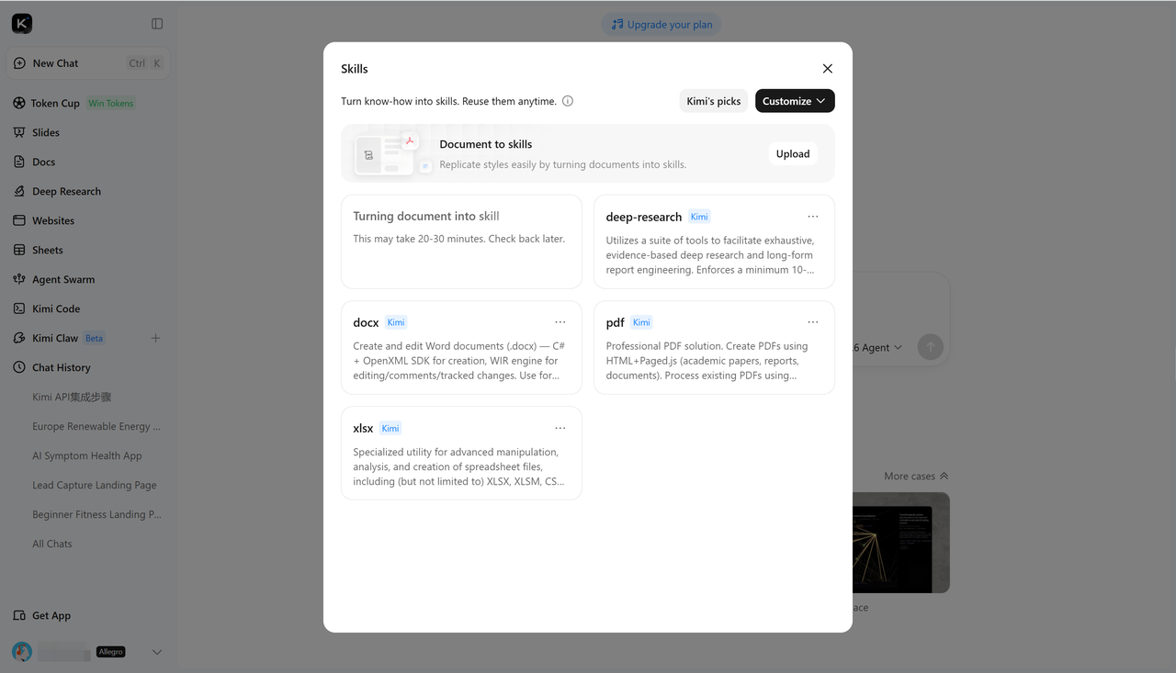
Task: Click the Kimi Claw sidebar icon
Action: coord(19,338)
